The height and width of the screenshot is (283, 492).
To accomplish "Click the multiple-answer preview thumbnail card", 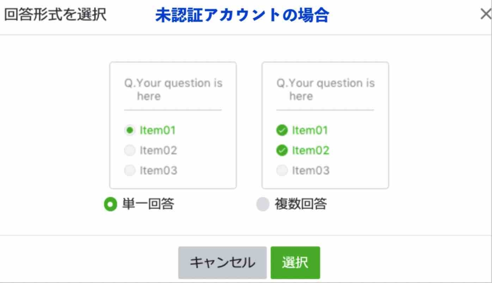I will click(x=325, y=125).
